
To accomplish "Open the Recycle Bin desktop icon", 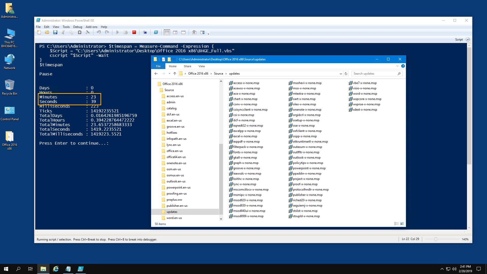I will [9, 87].
